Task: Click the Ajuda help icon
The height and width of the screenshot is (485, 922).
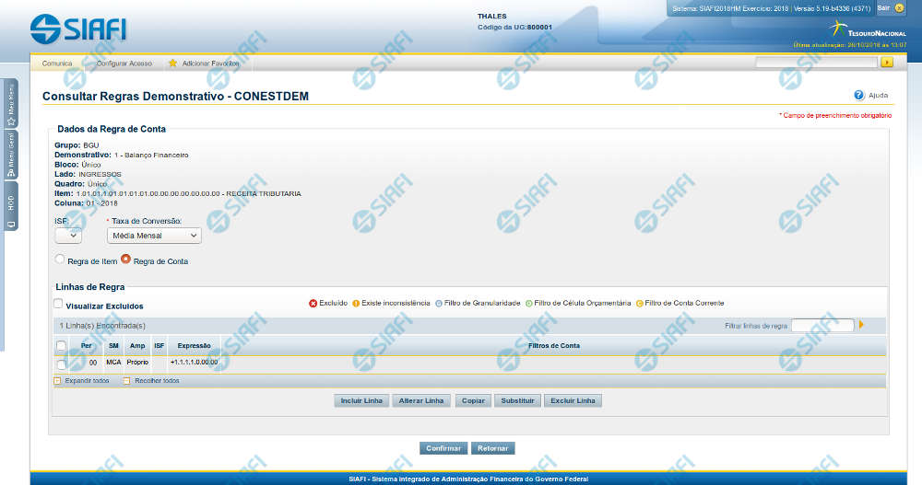Action: 858,95
